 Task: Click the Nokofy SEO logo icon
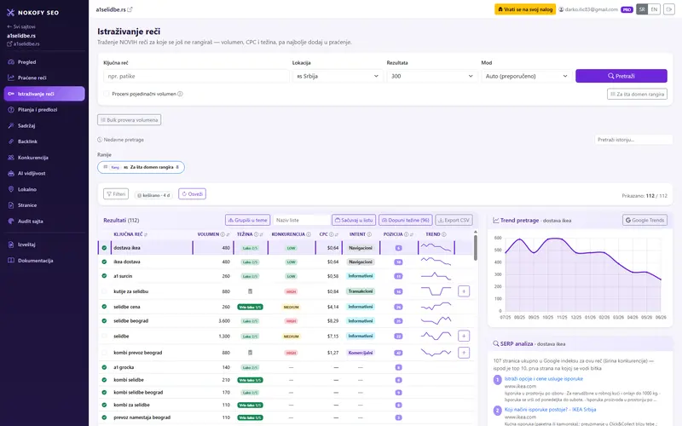pyautogui.click(x=10, y=13)
